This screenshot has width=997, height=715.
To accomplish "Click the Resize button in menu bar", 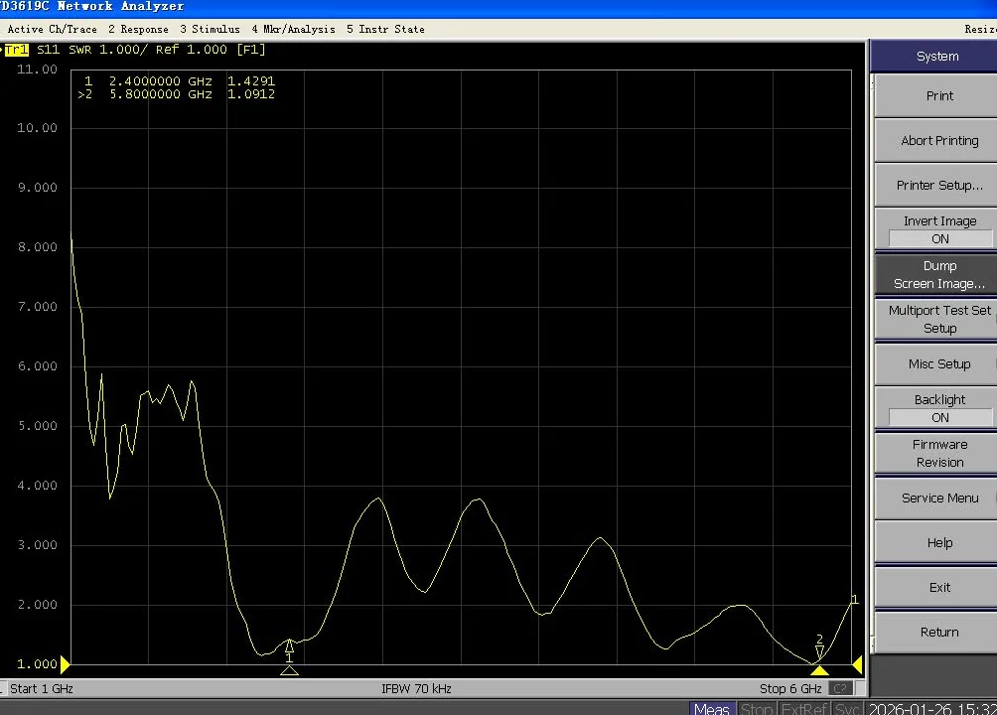I will (x=980, y=29).
